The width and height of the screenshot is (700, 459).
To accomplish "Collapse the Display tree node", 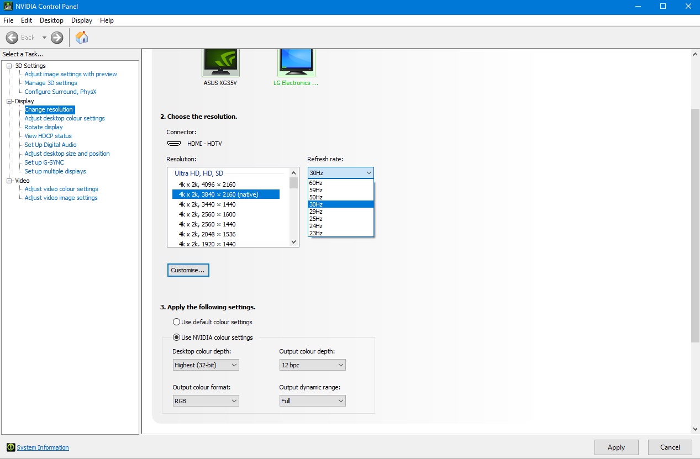I will (x=9, y=101).
